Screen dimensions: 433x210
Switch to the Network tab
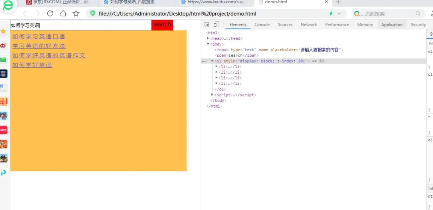point(309,24)
